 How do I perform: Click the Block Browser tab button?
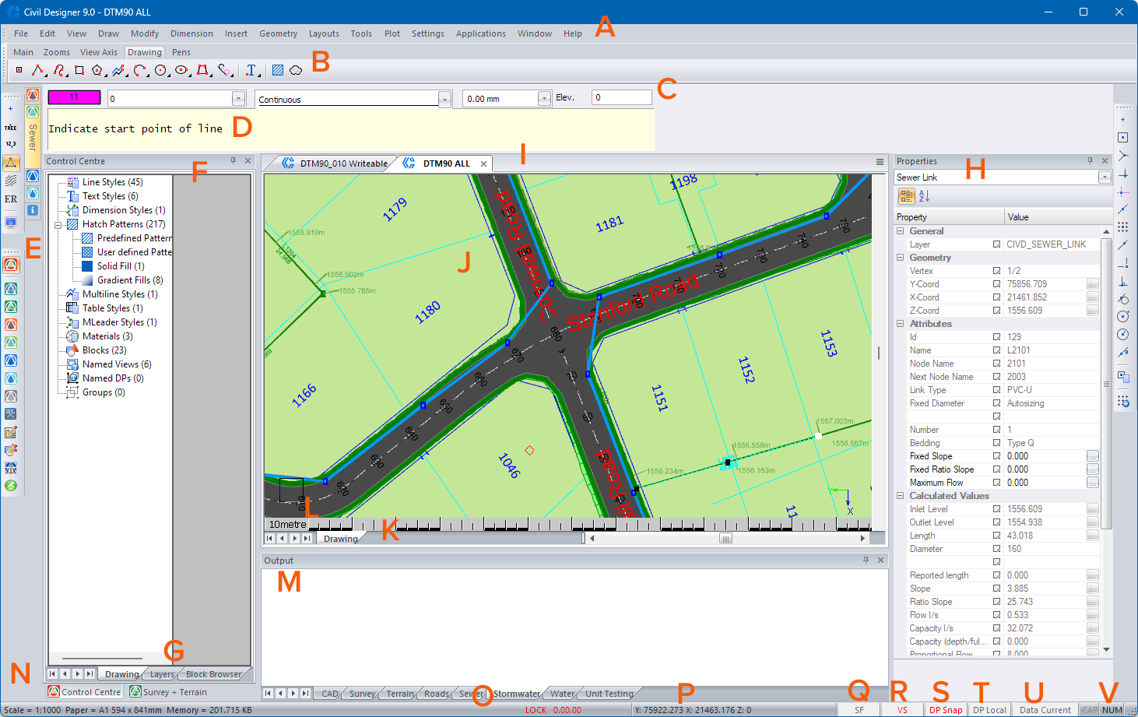(213, 674)
